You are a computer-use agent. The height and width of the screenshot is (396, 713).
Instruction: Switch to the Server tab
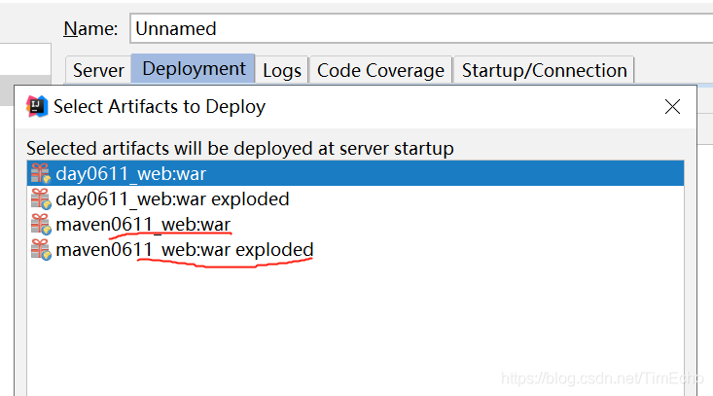click(x=98, y=70)
